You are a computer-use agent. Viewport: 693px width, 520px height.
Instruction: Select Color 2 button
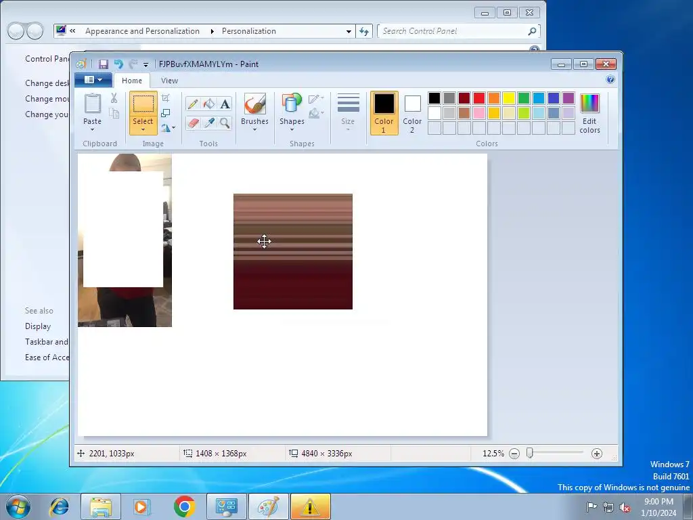[x=412, y=113]
